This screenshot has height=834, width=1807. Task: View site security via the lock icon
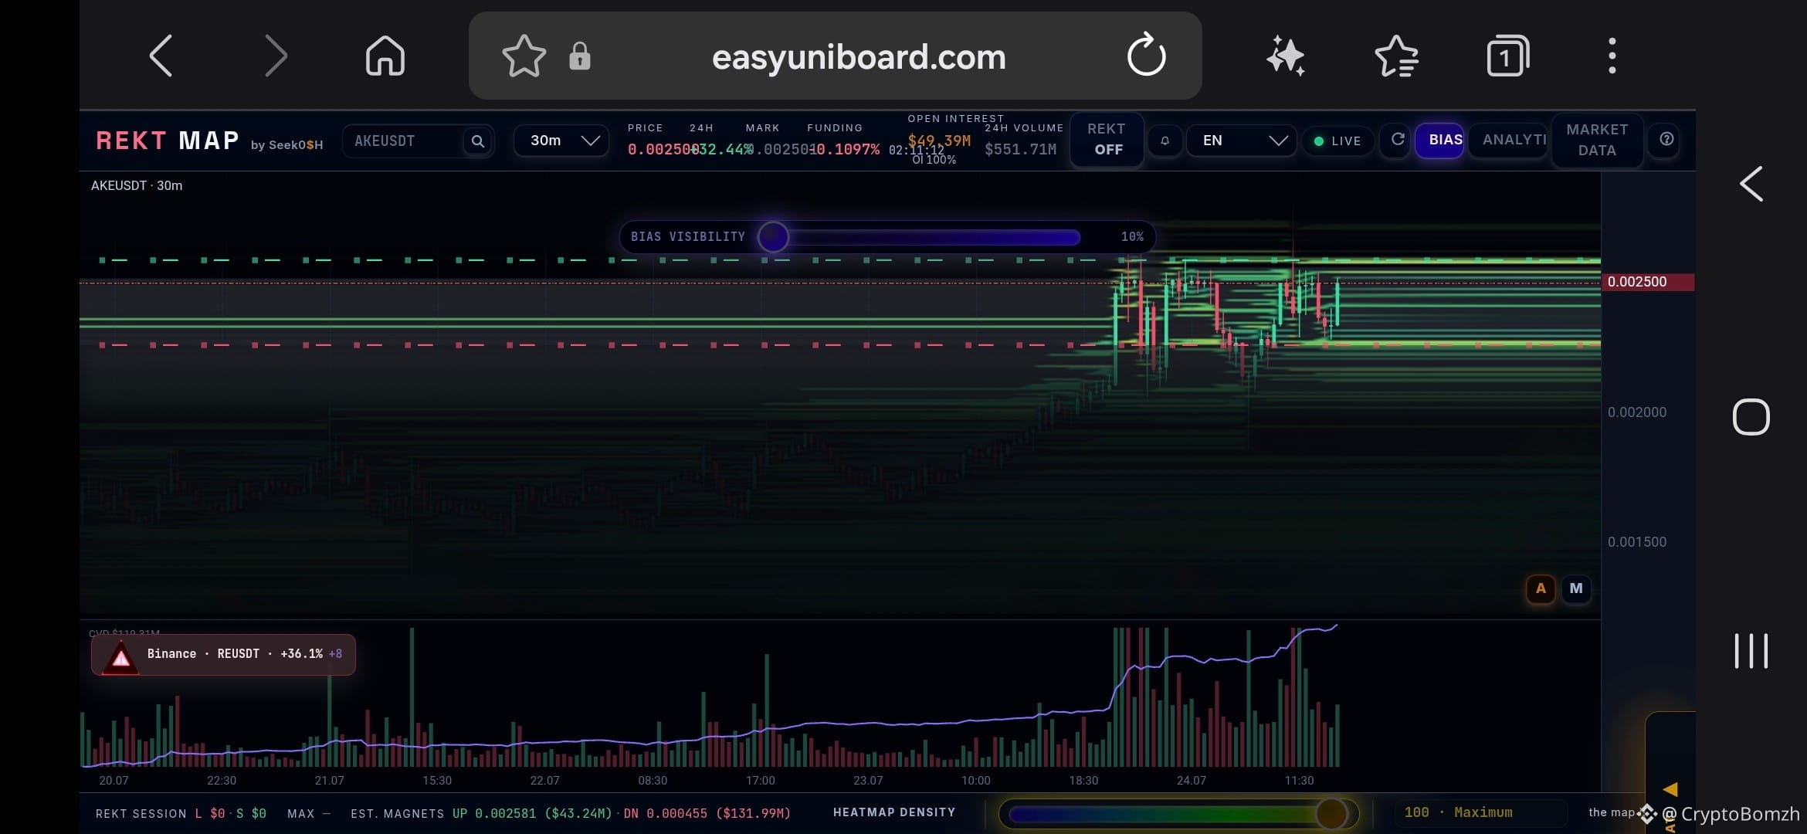[579, 56]
